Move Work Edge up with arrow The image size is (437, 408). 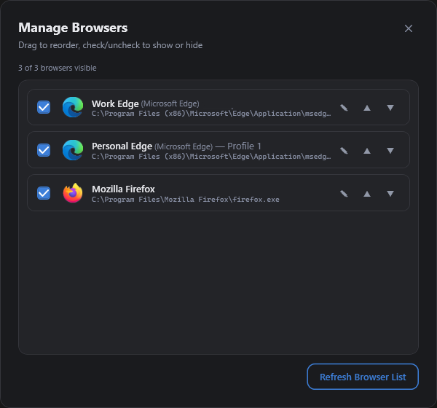tap(367, 108)
